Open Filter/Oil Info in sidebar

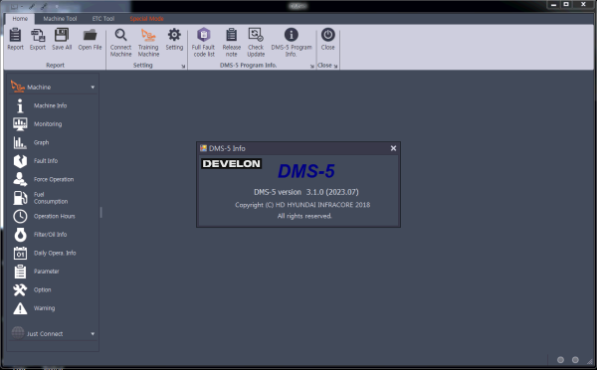point(51,235)
